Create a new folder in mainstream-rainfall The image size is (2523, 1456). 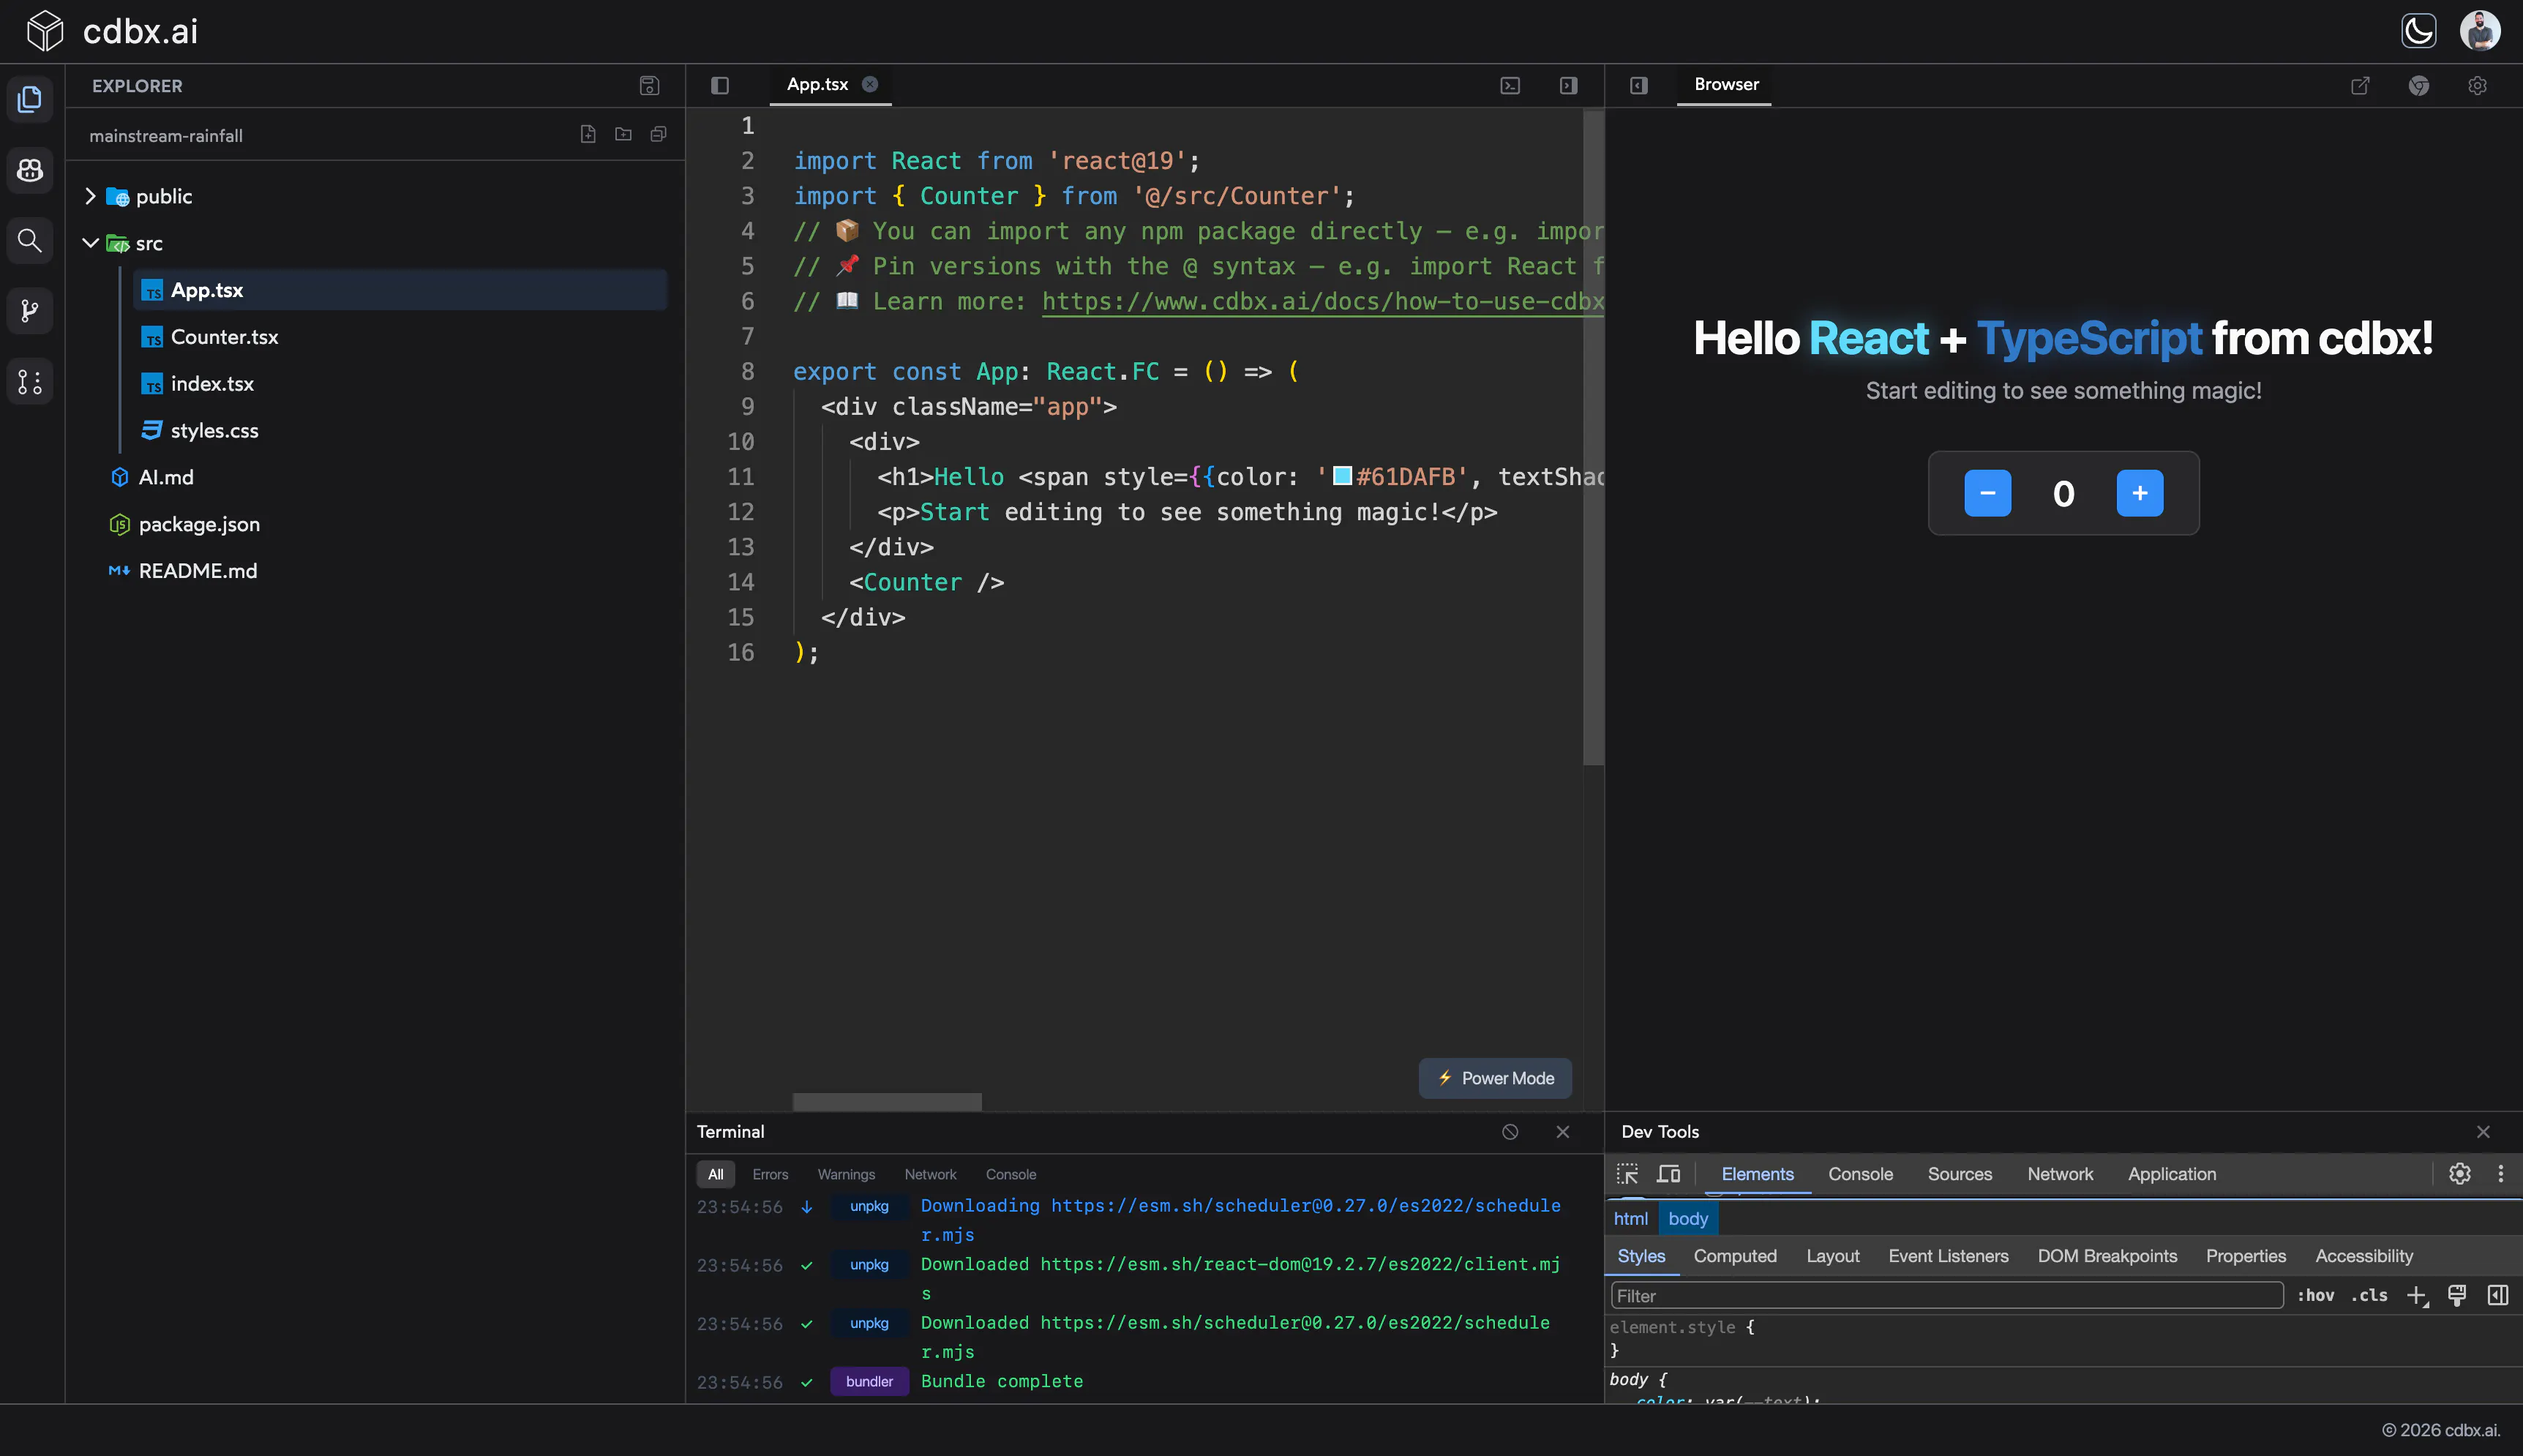click(623, 134)
